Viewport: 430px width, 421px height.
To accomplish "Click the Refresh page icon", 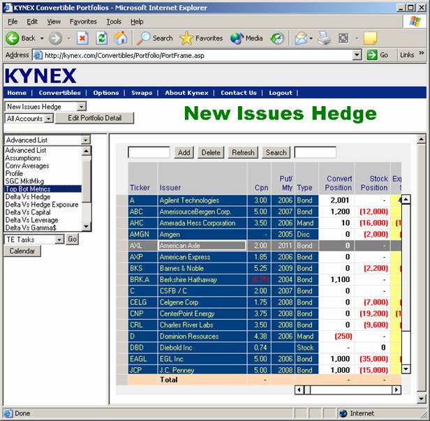I will click(101, 38).
